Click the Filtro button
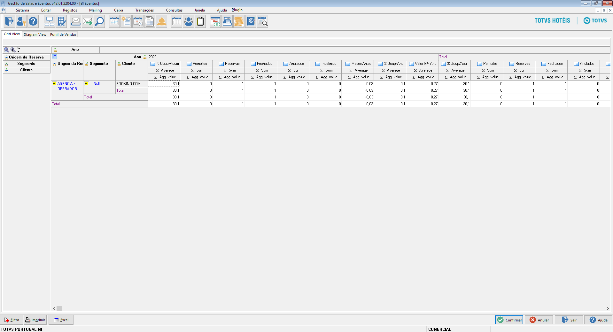The image size is (613, 332). tap(12, 320)
